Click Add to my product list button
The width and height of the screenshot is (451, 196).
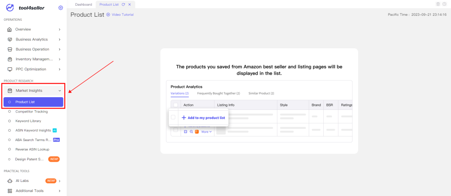[x=203, y=118]
